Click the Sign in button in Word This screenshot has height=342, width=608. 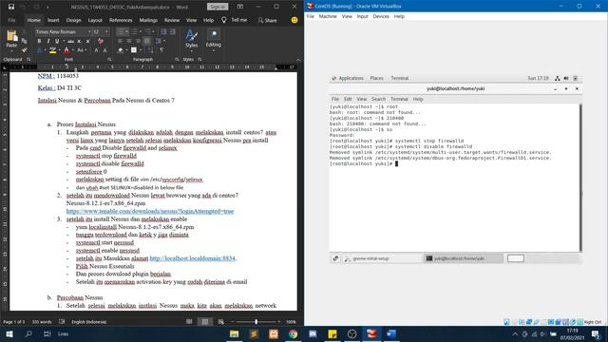click(x=218, y=7)
